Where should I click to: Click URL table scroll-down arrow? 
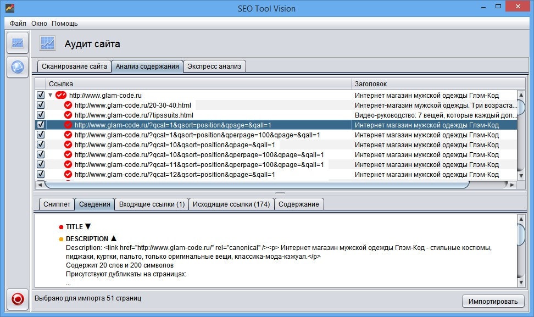tap(521, 176)
